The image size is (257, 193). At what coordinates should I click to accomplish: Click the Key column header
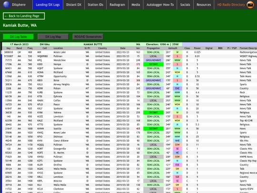click(9, 48)
